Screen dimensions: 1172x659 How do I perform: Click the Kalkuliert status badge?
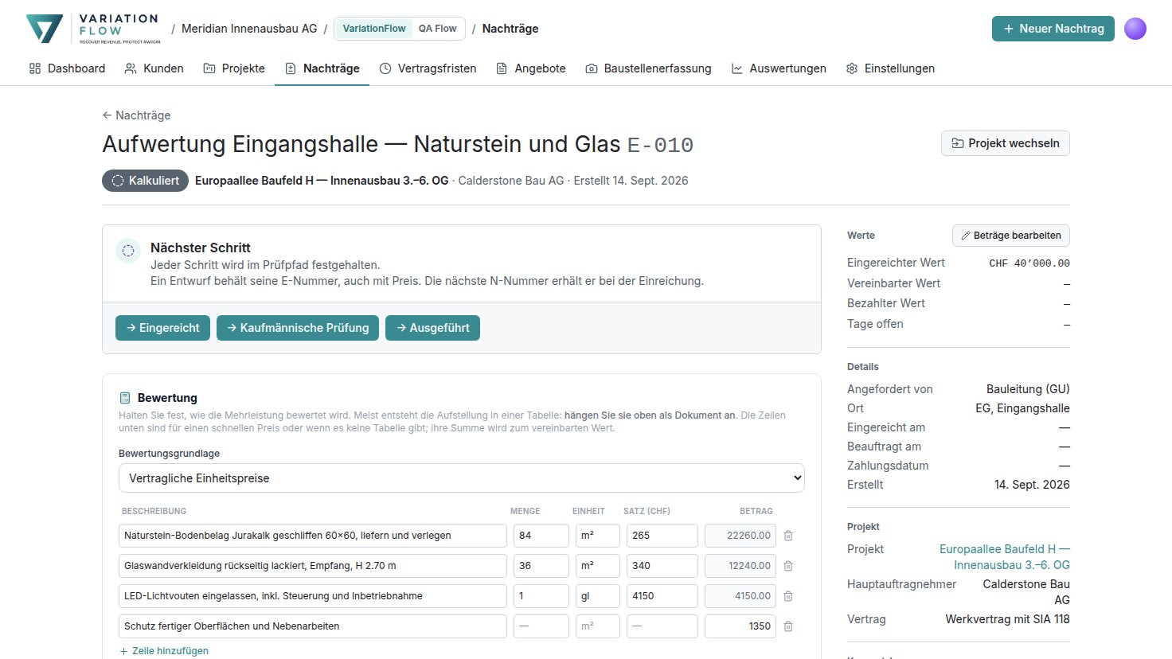(x=145, y=181)
